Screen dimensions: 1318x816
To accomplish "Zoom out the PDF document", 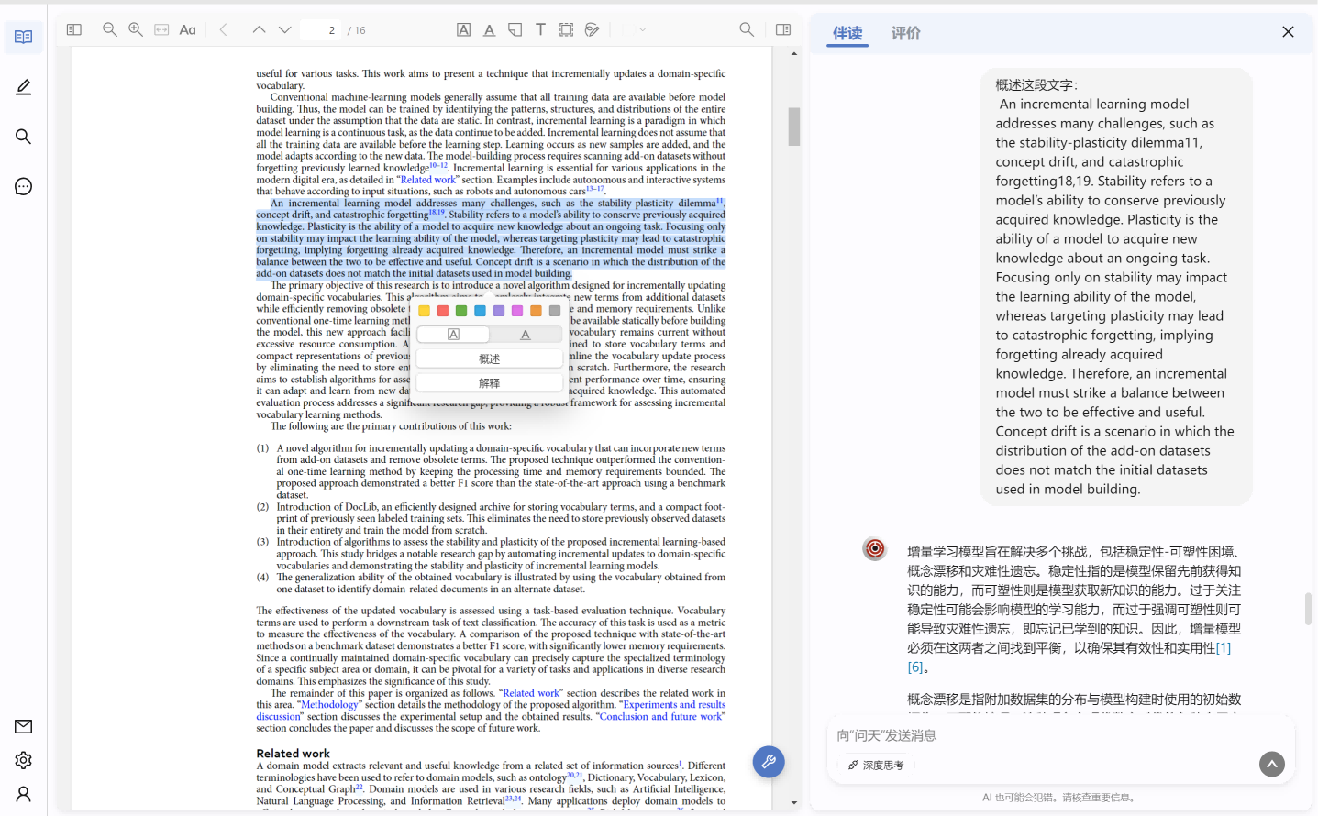I will click(x=110, y=30).
